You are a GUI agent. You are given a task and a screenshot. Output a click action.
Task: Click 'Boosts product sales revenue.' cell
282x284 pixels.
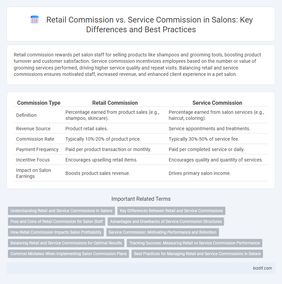pyautogui.click(x=115, y=173)
